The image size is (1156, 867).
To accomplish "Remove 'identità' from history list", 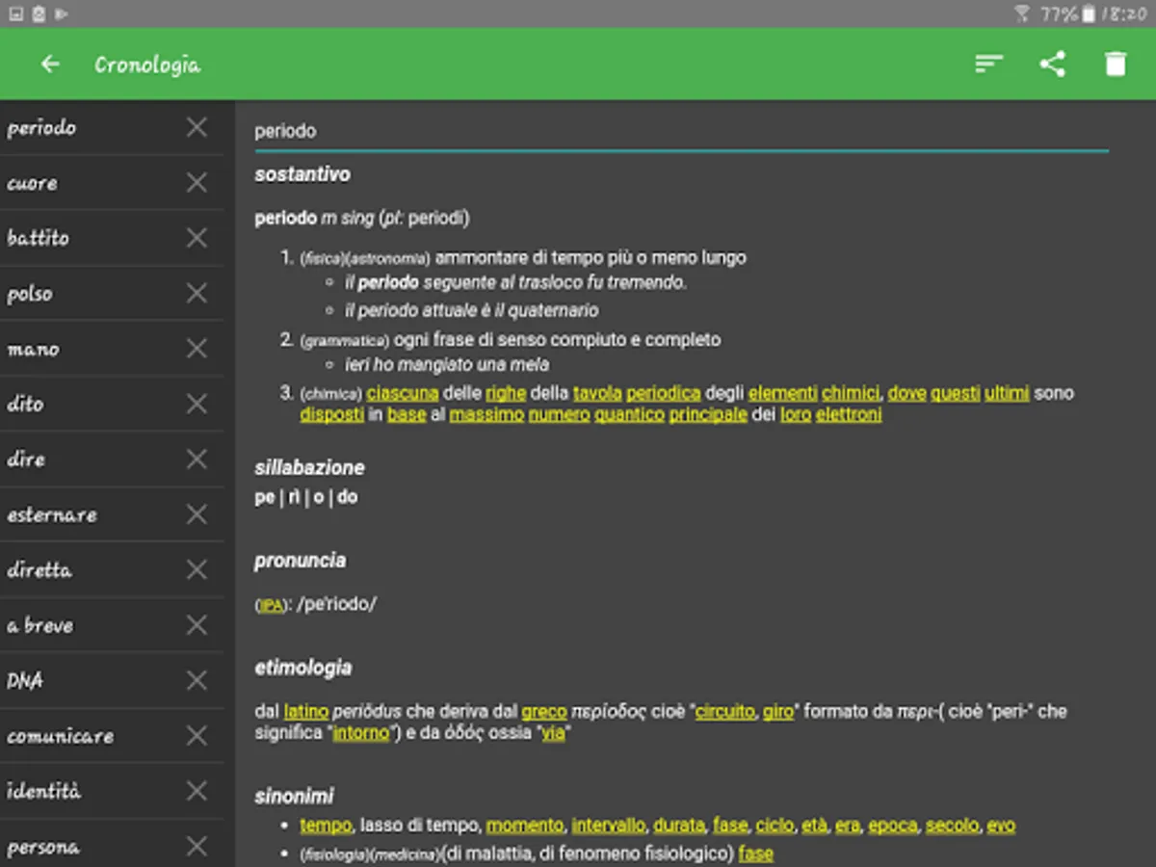I will pos(197,792).
